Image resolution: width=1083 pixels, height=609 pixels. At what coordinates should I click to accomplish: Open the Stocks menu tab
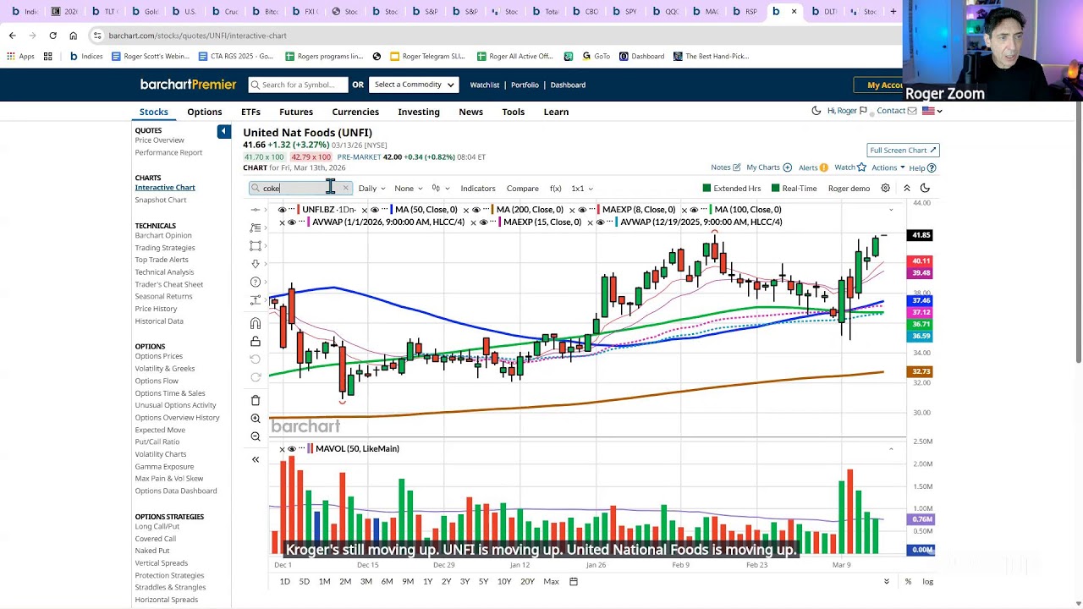tap(154, 112)
